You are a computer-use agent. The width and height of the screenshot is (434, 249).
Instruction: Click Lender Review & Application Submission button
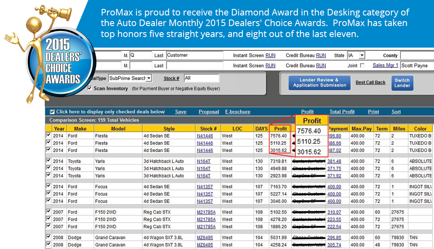[x=319, y=83]
